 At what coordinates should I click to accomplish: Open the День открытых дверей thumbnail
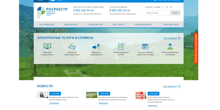[x=141, y=95]
